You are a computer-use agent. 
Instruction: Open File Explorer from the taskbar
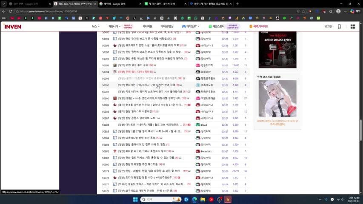[203, 199]
